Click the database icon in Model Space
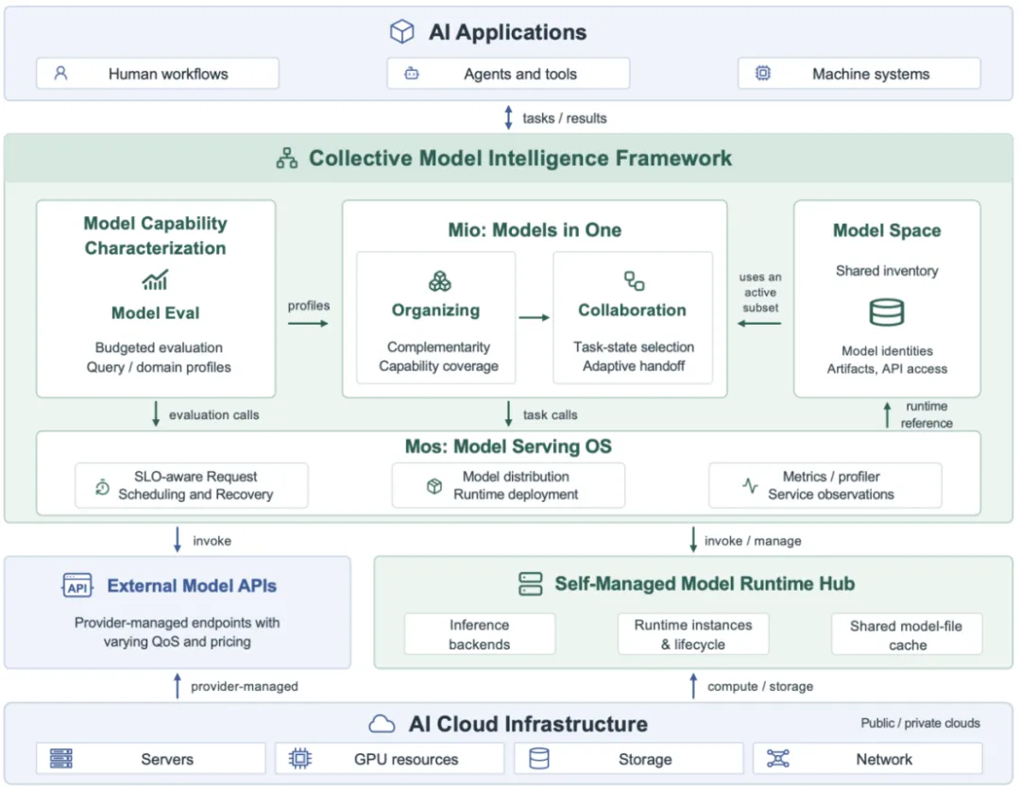This screenshot has height=791, width=1020. [887, 312]
